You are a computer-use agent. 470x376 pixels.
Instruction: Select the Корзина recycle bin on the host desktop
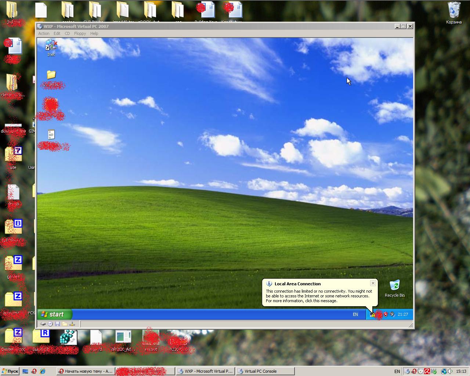point(454,12)
